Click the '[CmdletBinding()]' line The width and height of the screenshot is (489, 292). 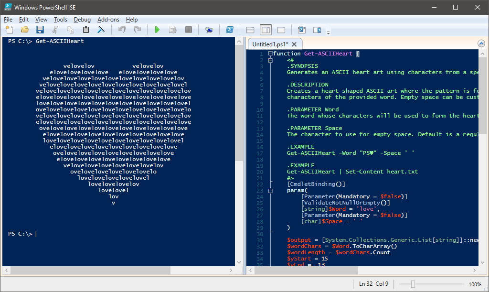pyautogui.click(x=316, y=184)
